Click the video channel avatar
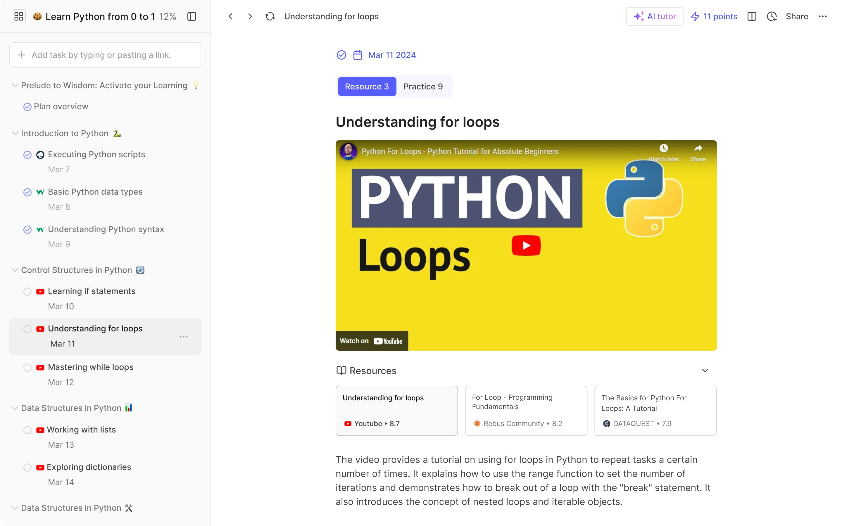Screen dimensions: 842x526 [x=348, y=151]
